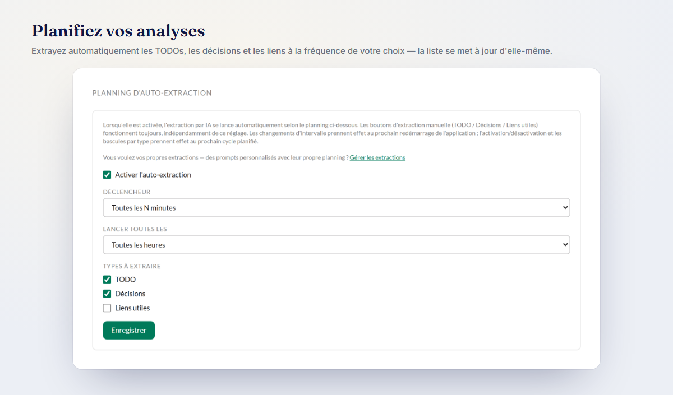Viewport: 673px width, 395px height.
Task: Click the PLANNING D'AUTO-EXTRACTION section title
Action: [x=152, y=93]
